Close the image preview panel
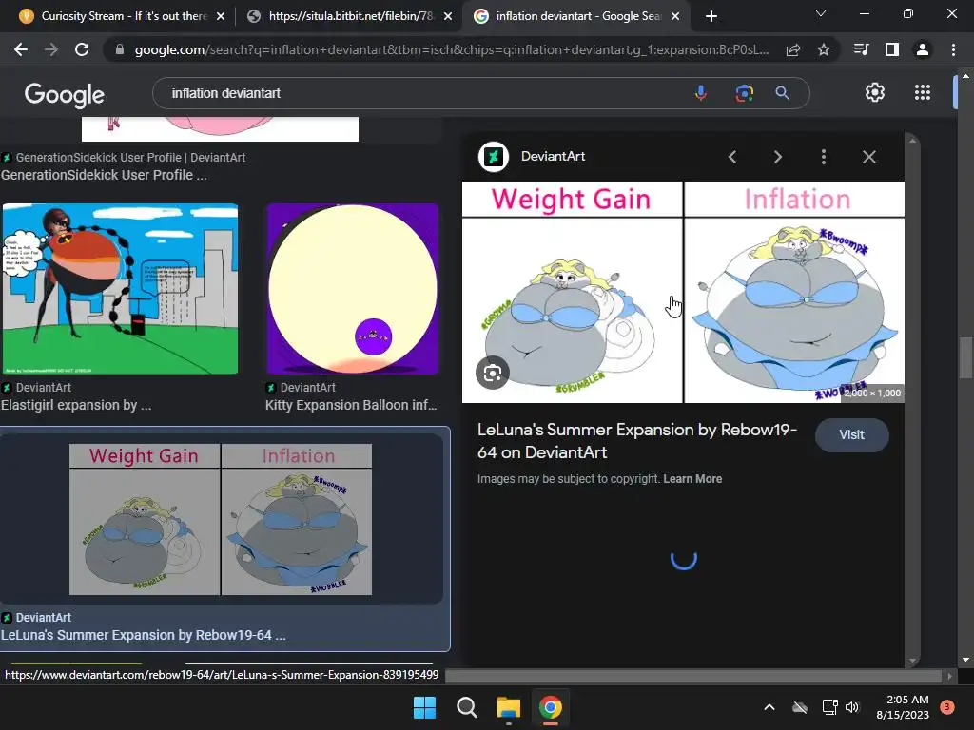Viewport: 974px width, 730px height. pyautogui.click(x=869, y=157)
